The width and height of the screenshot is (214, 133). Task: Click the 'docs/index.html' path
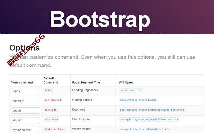(131, 90)
